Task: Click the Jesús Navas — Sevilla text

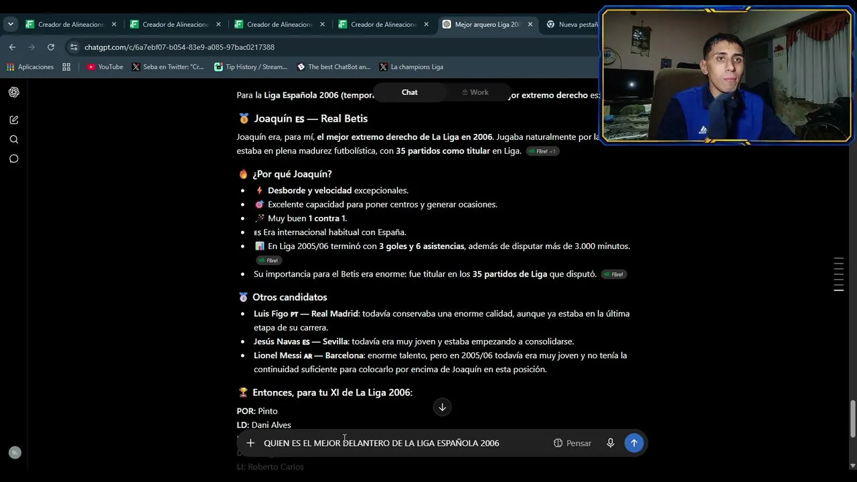Action: click(301, 341)
